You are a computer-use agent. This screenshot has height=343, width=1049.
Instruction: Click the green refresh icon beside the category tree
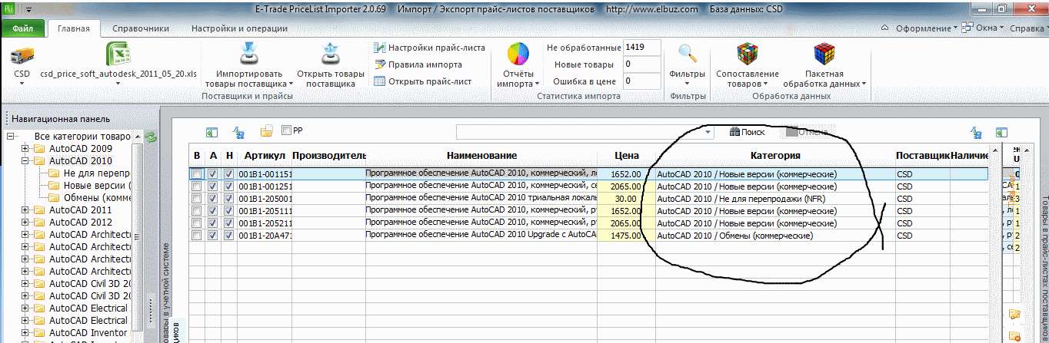point(152,137)
